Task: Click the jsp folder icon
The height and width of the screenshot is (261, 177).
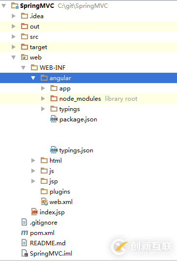Action: tap(44, 181)
